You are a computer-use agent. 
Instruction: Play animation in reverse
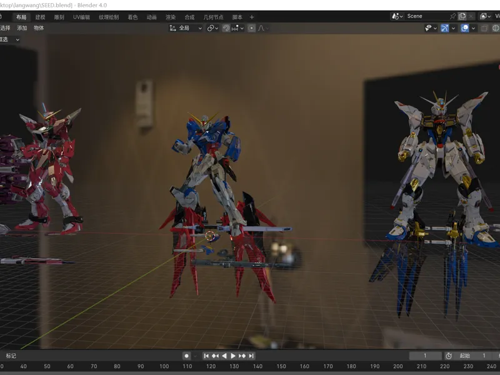tap(224, 356)
